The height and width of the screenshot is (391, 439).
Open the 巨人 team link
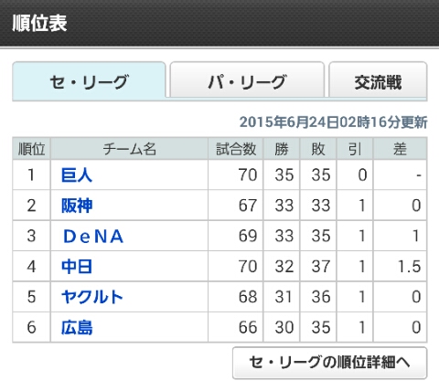click(x=77, y=175)
